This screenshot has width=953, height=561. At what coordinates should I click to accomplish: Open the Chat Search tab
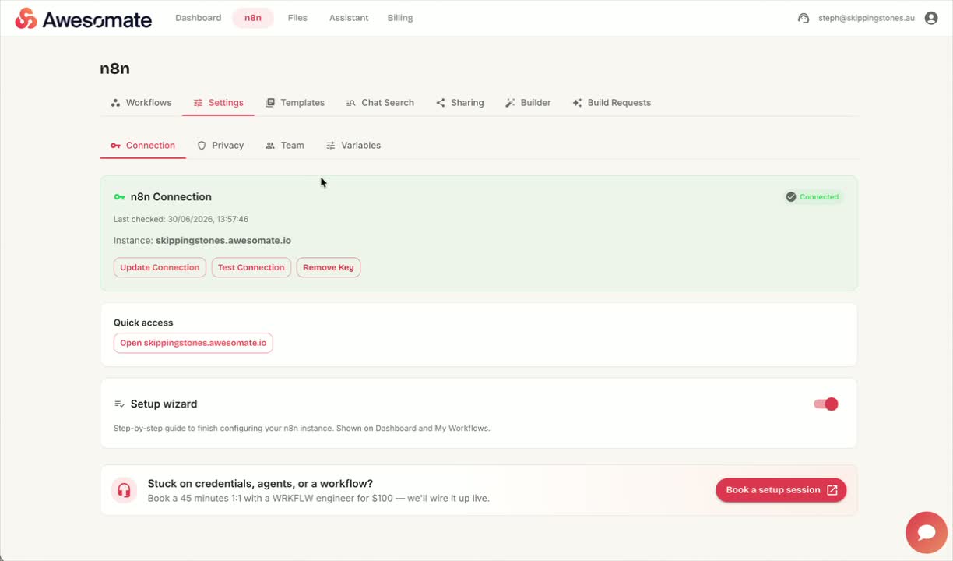pyautogui.click(x=380, y=103)
